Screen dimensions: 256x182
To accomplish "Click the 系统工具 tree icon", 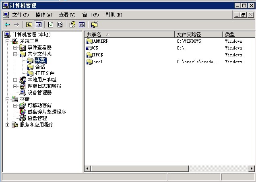I will [x=15, y=41].
